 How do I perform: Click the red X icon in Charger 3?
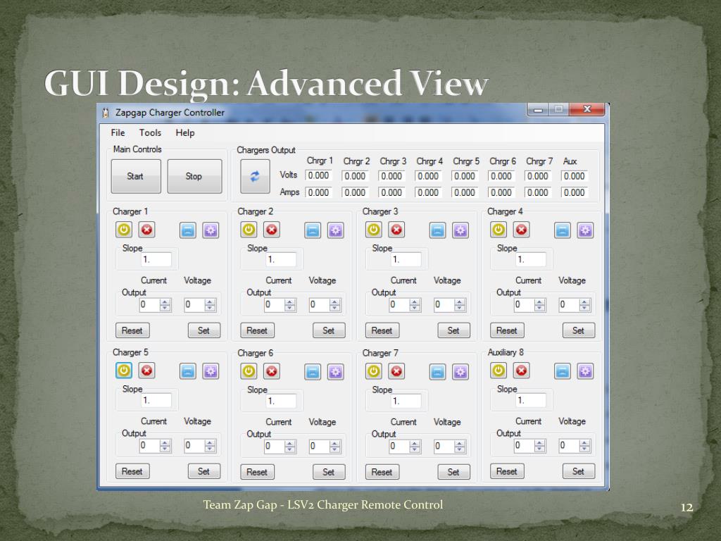396,230
